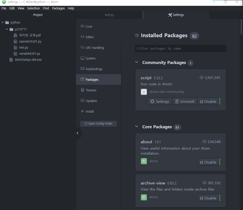This screenshot has width=243, height=210.
Task: Collapse the Community Packages section
Action: click(x=137, y=62)
